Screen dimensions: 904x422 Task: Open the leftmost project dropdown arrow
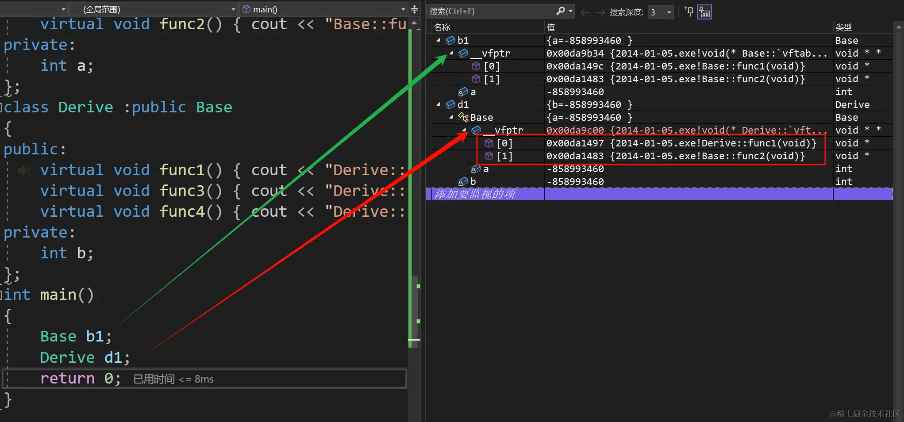click(x=63, y=9)
